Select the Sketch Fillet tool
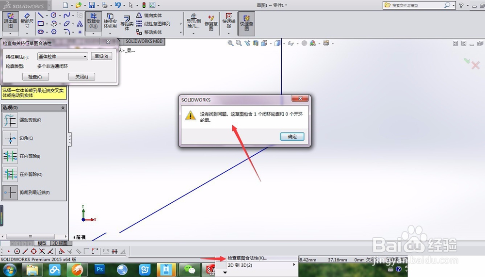The height and width of the screenshot is (277, 485). [x=66, y=32]
